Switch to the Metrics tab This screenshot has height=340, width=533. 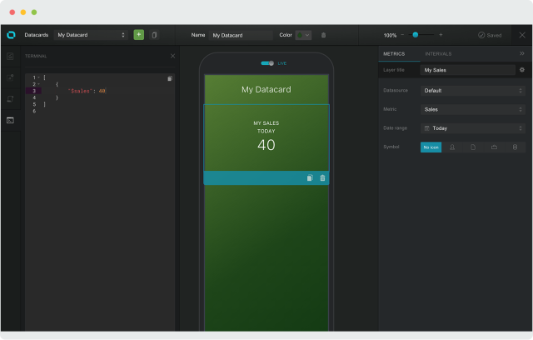(x=394, y=53)
